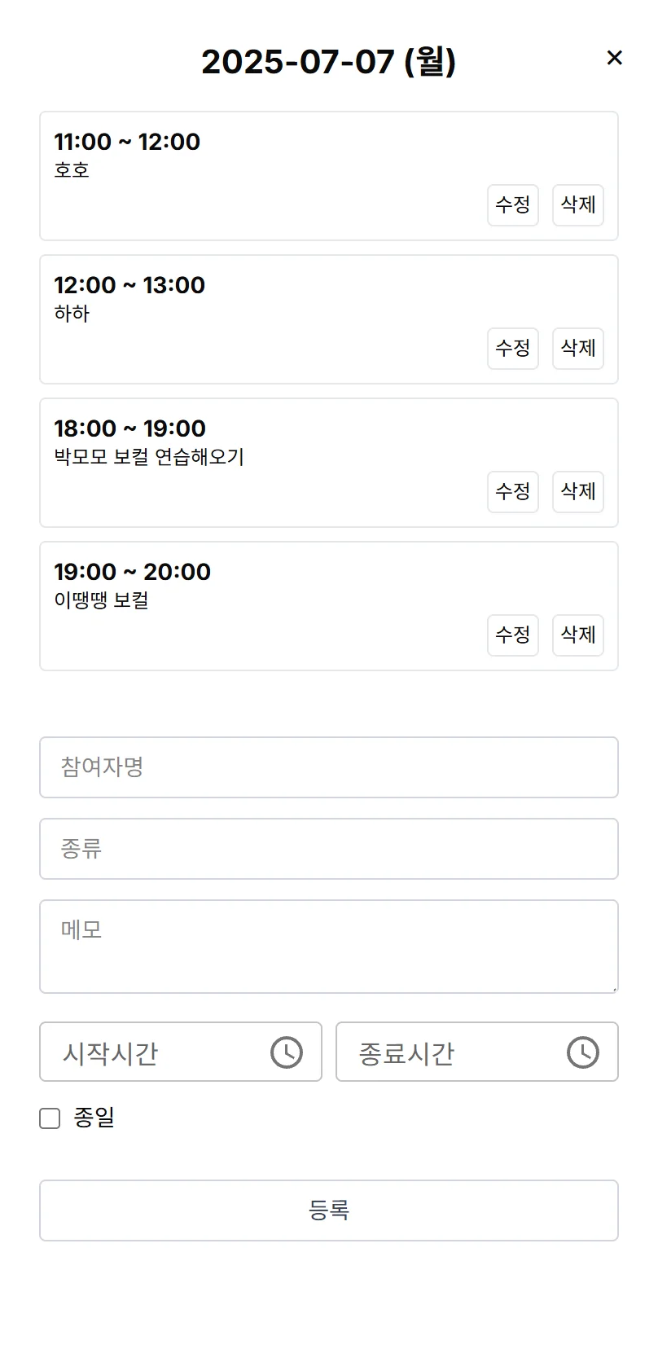Click 삭제 on the 호호 event
The height and width of the screenshot is (1362, 658).
click(577, 206)
